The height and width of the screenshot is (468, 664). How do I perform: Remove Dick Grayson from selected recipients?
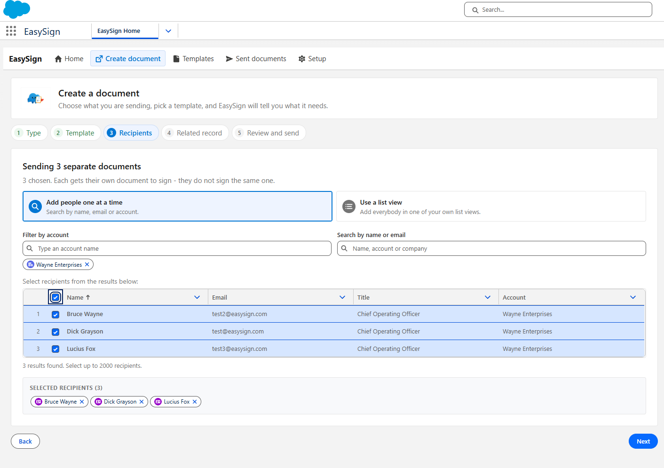142,402
